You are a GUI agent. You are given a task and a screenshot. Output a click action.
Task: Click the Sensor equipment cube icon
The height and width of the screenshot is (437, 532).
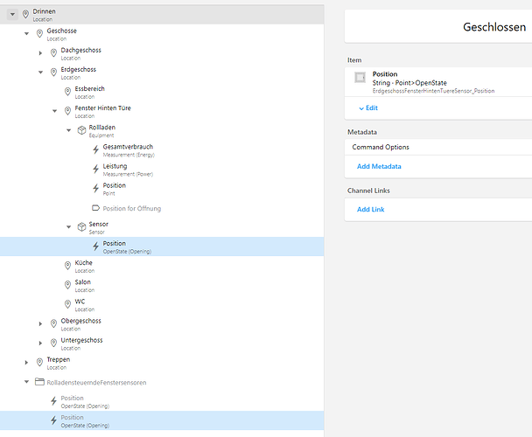click(81, 227)
